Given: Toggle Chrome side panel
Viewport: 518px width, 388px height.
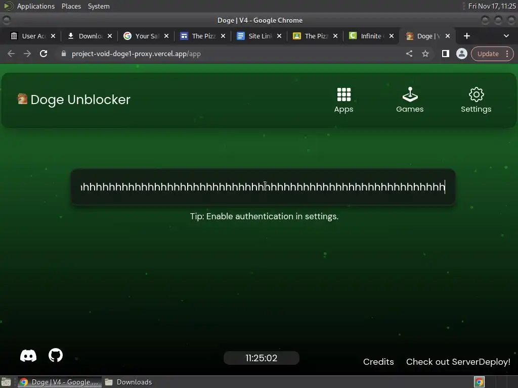Looking at the screenshot, I should pos(445,54).
